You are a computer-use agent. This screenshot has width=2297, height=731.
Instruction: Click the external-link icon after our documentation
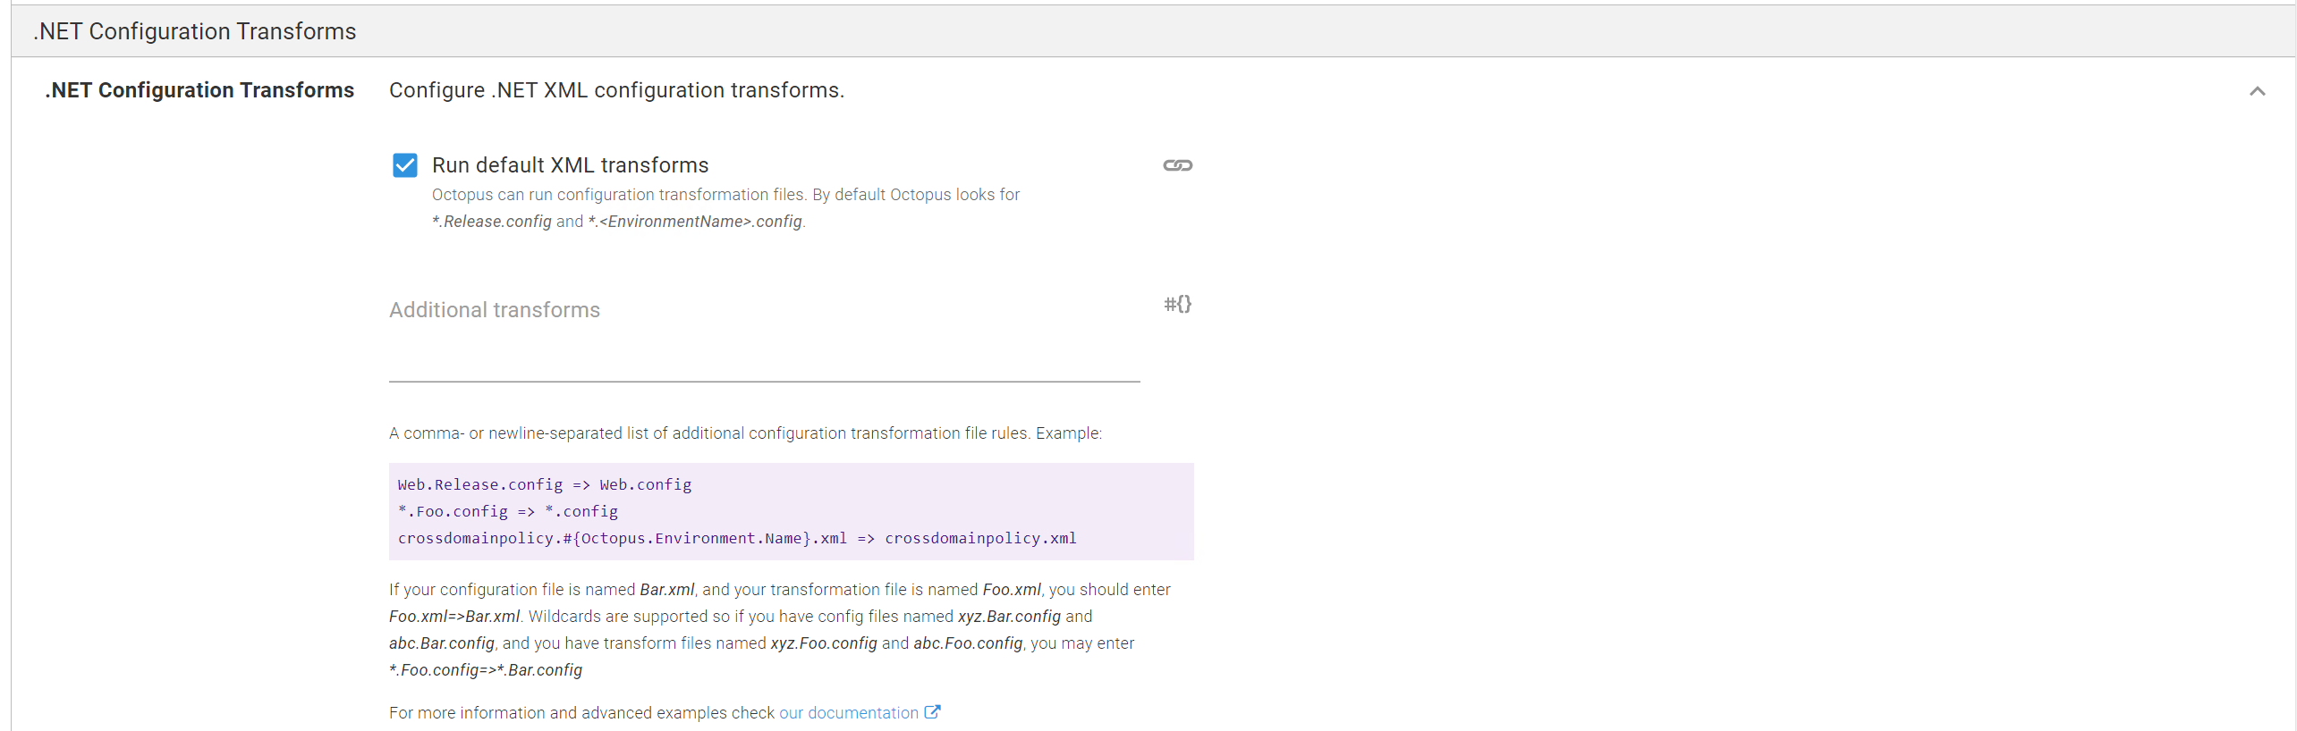pos(932,712)
